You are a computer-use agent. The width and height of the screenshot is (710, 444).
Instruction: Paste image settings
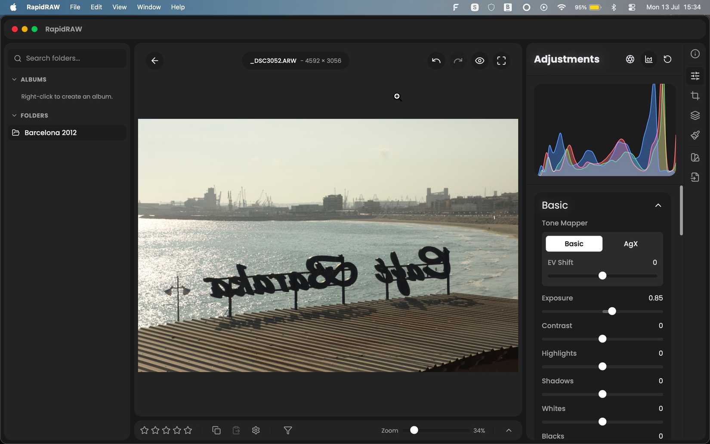236,430
